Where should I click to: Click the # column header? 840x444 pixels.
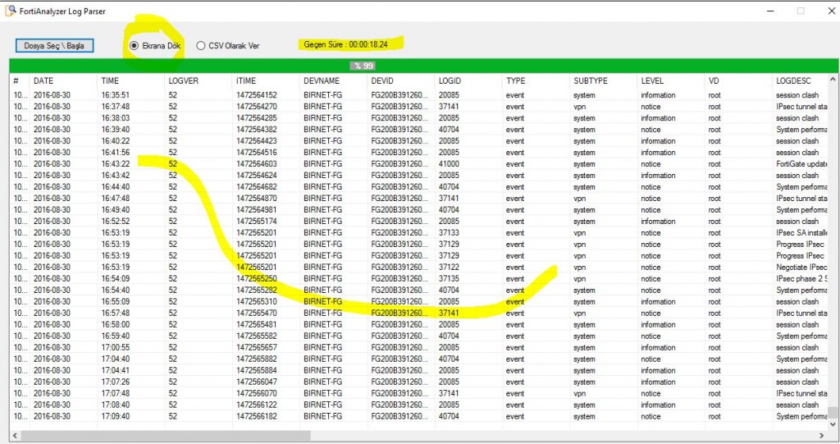pyautogui.click(x=16, y=80)
